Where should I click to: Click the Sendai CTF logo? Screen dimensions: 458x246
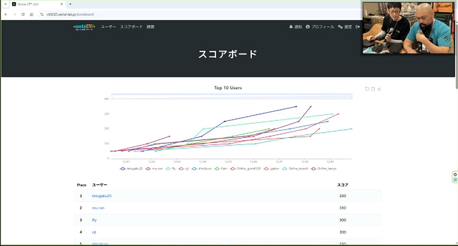[84, 27]
